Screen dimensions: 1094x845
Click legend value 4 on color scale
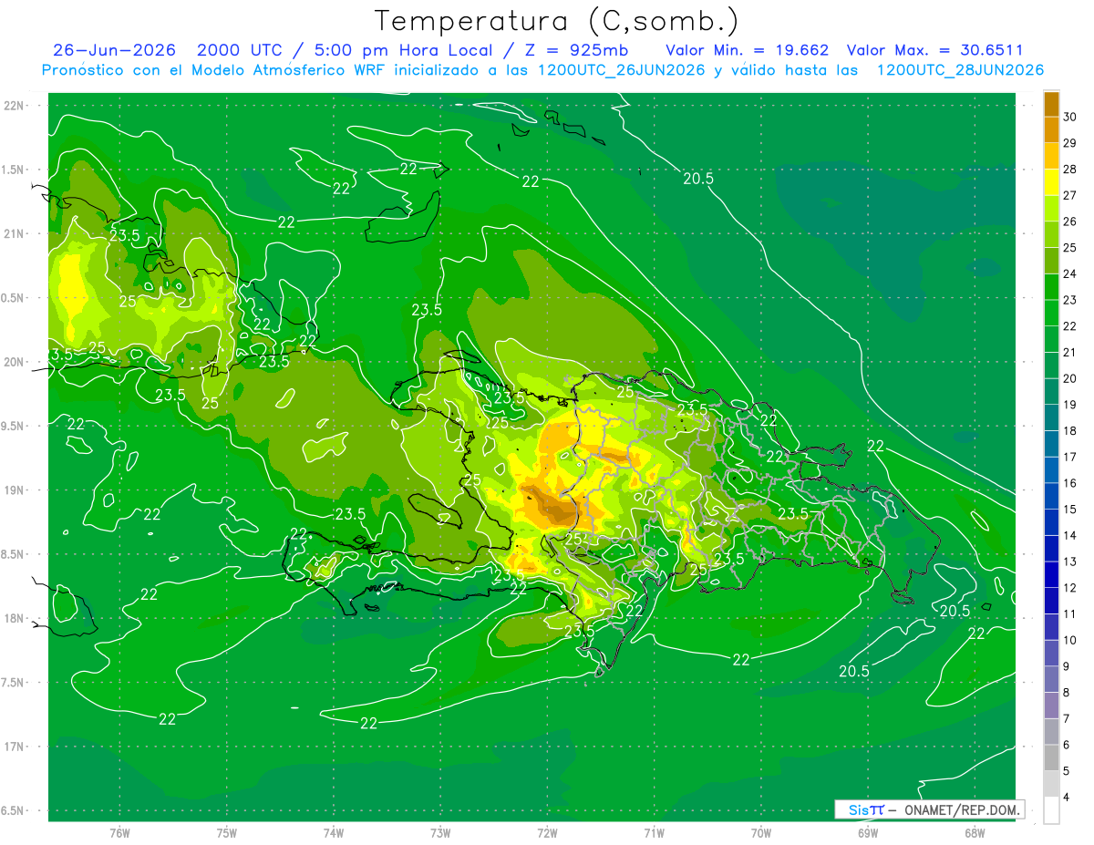tap(1068, 798)
